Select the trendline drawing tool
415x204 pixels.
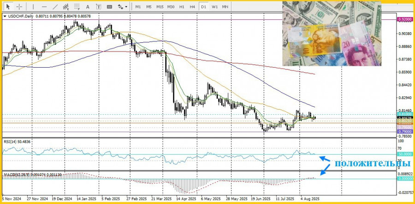click(55, 6)
